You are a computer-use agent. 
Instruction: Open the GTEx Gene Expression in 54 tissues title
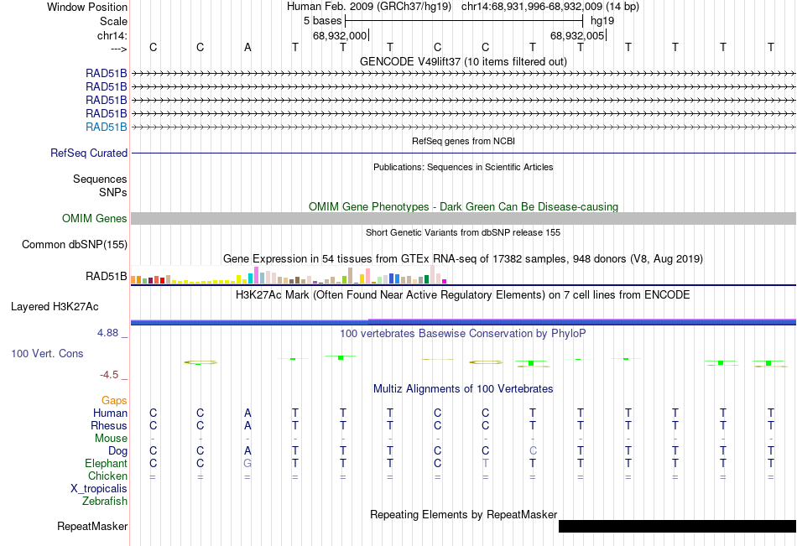pyautogui.click(x=463, y=259)
